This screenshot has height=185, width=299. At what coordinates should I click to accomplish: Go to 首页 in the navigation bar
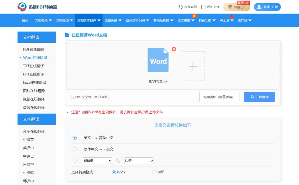click(25, 20)
